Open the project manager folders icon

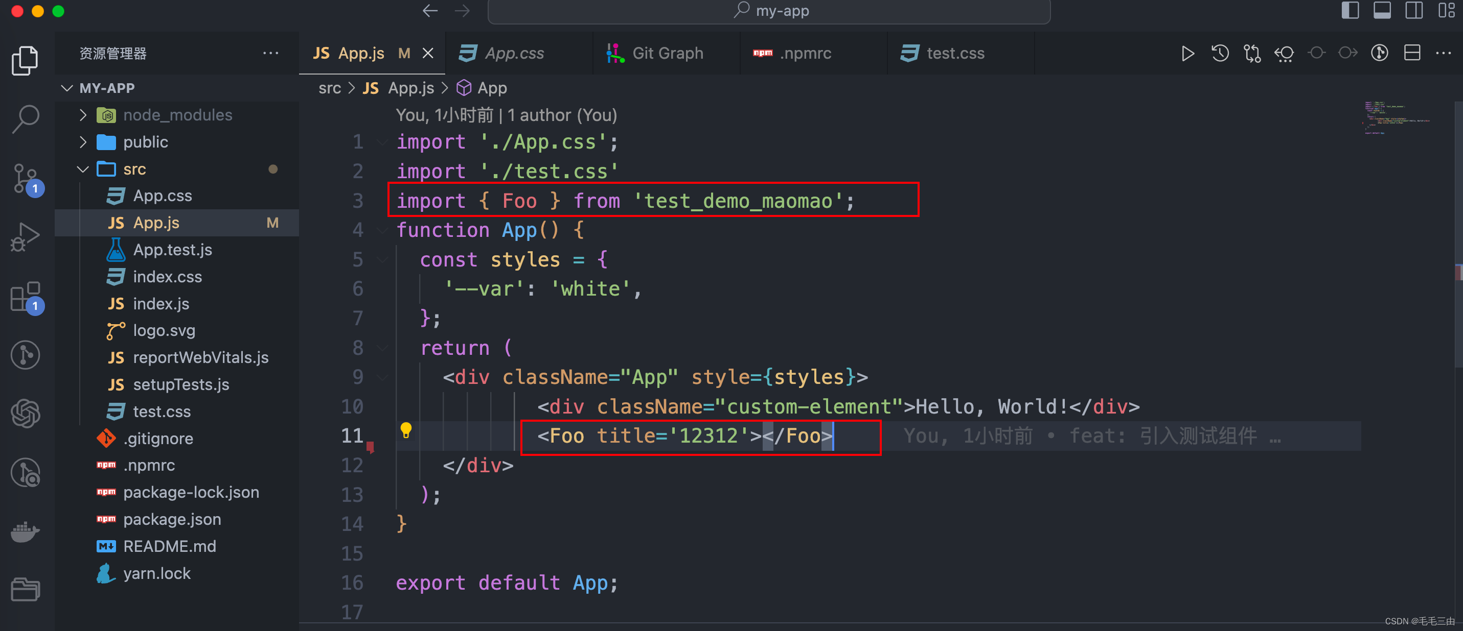click(x=25, y=590)
